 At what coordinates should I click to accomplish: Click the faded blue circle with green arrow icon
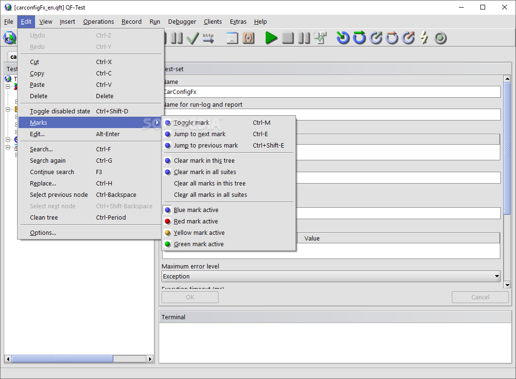(x=376, y=38)
